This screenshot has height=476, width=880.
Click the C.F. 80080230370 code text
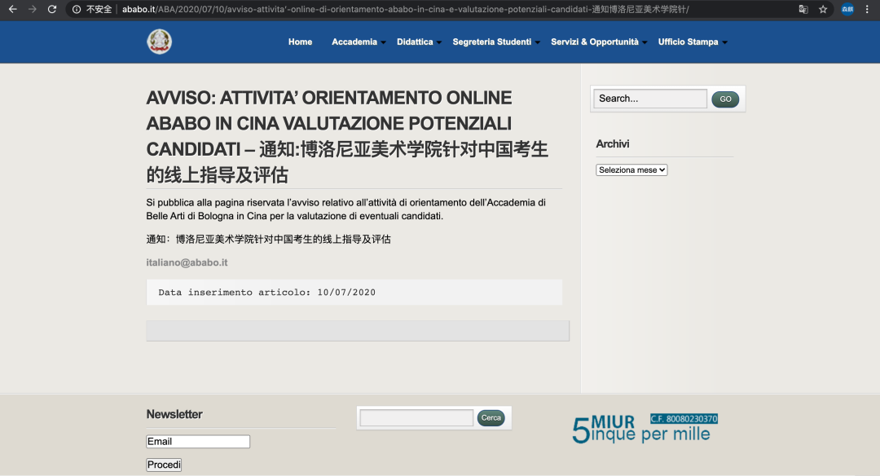point(684,419)
